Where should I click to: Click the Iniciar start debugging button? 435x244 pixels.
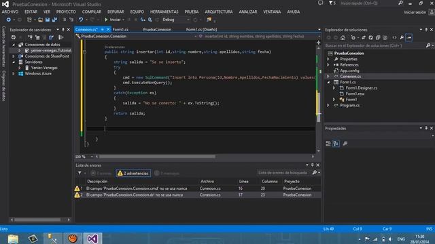(x=113, y=20)
